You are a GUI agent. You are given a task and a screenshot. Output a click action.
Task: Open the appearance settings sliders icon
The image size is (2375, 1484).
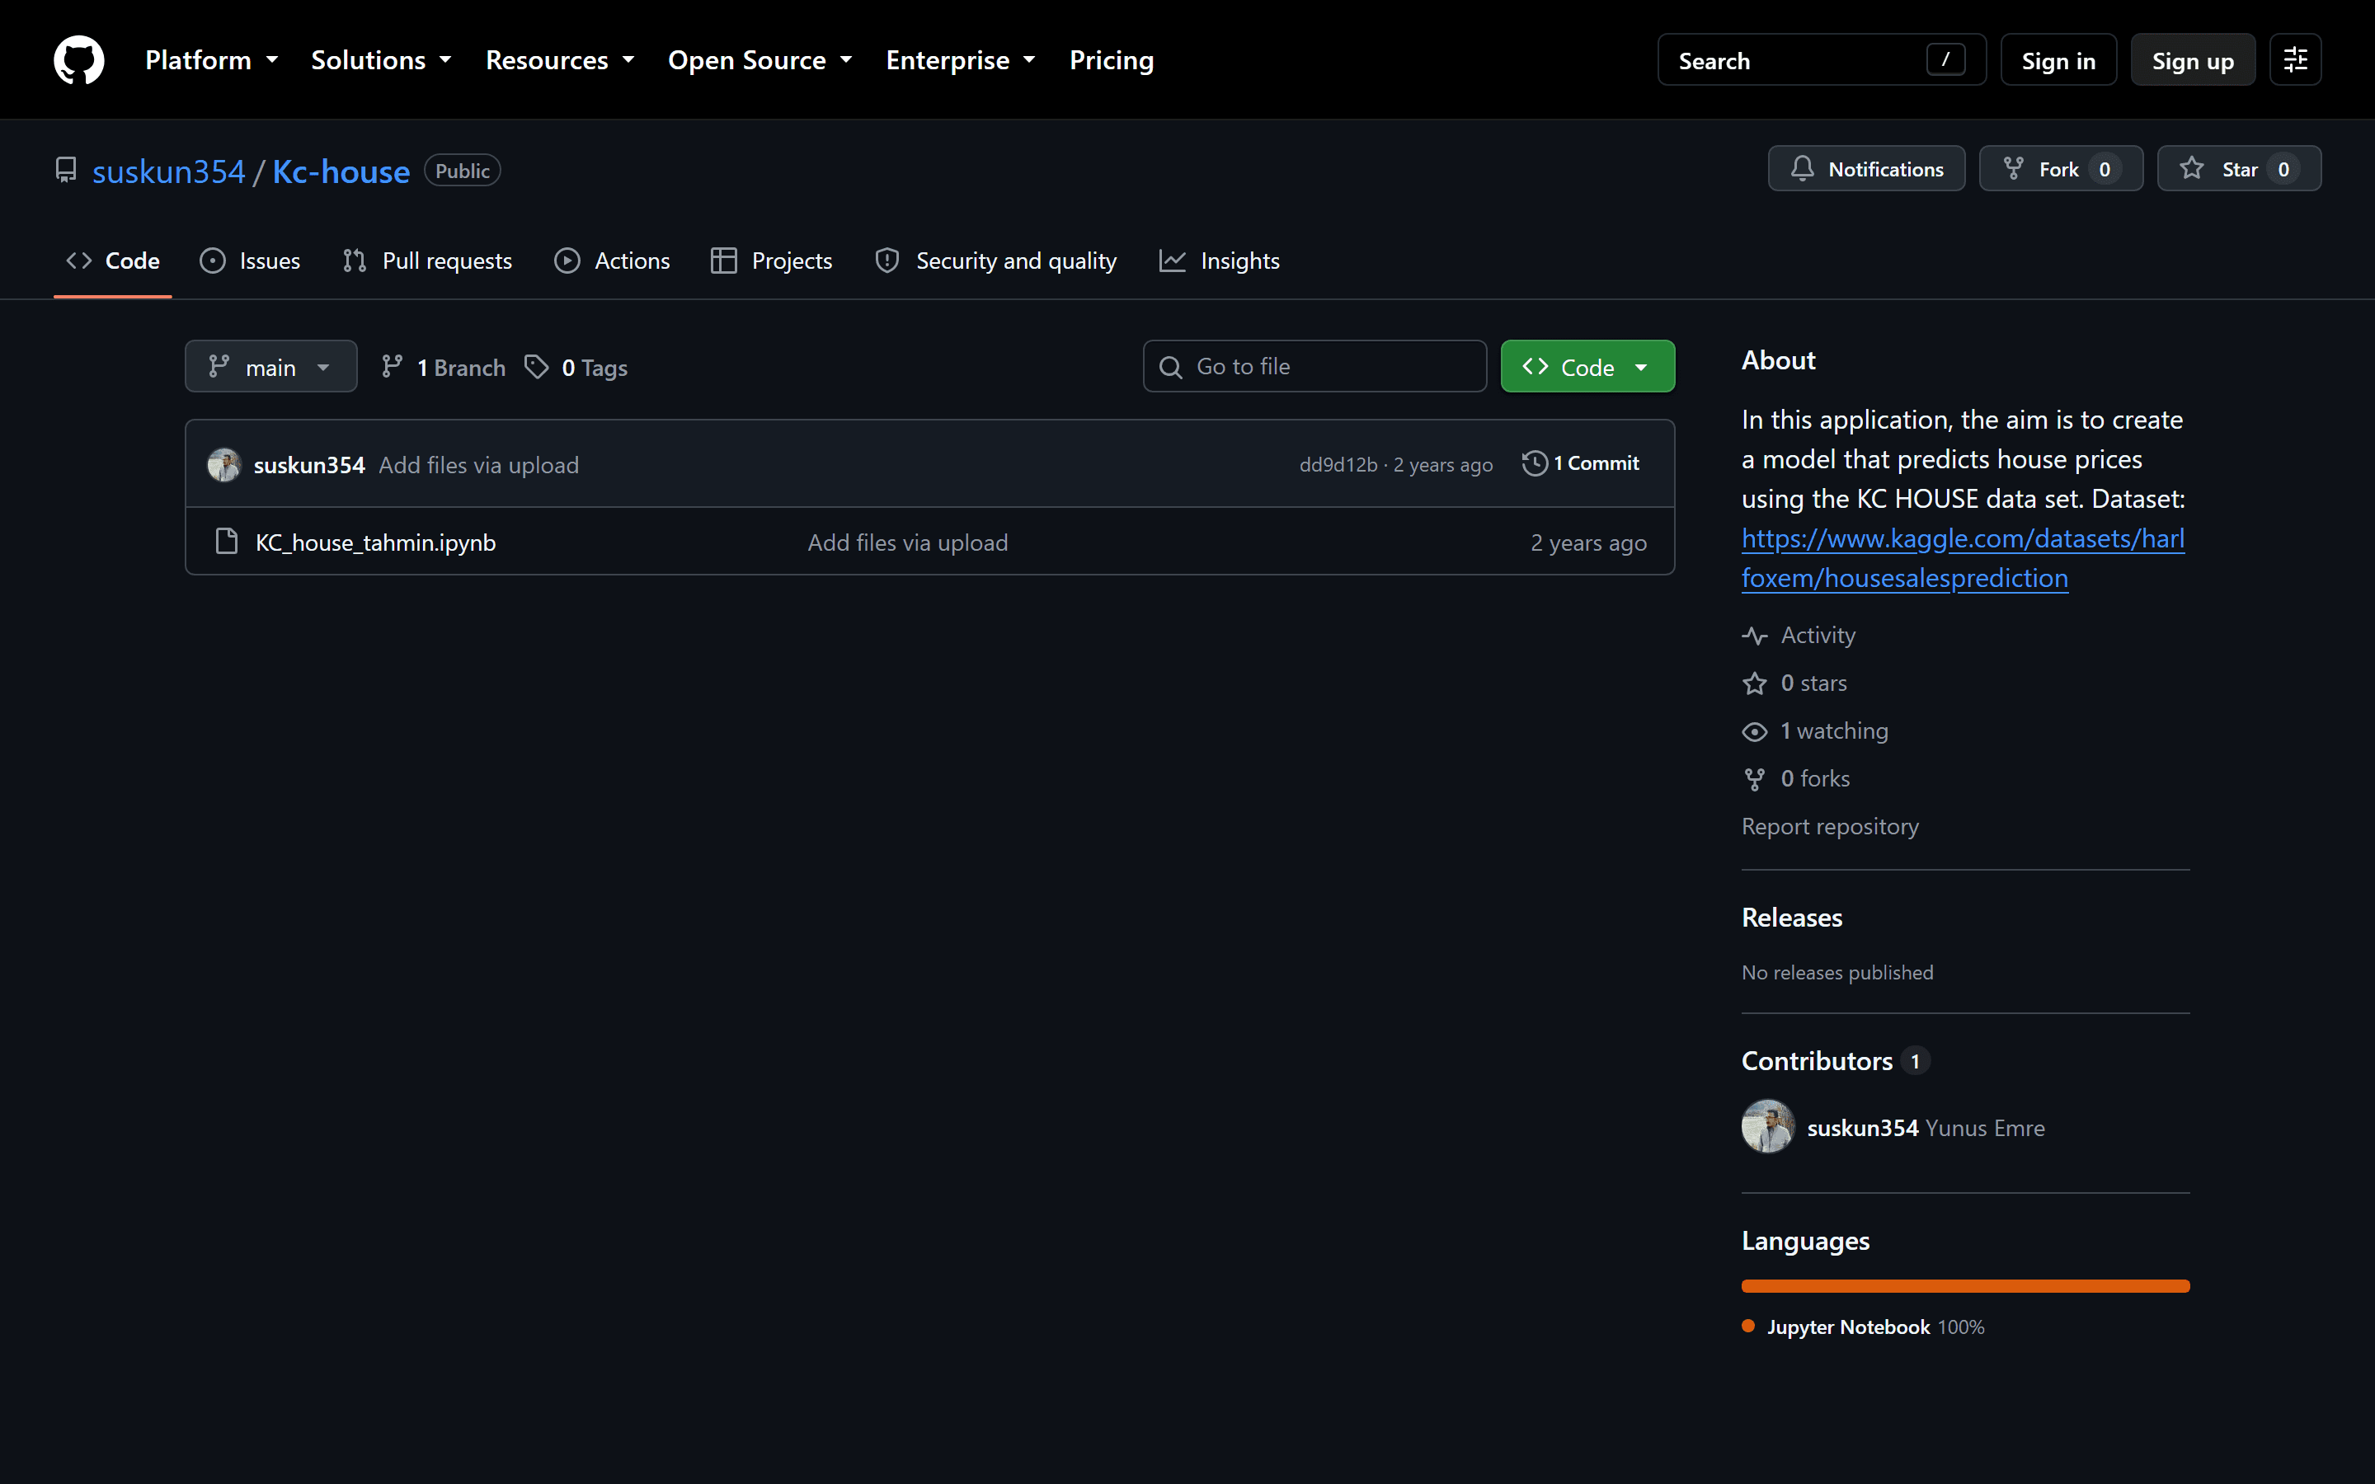pyautogui.click(x=2294, y=60)
